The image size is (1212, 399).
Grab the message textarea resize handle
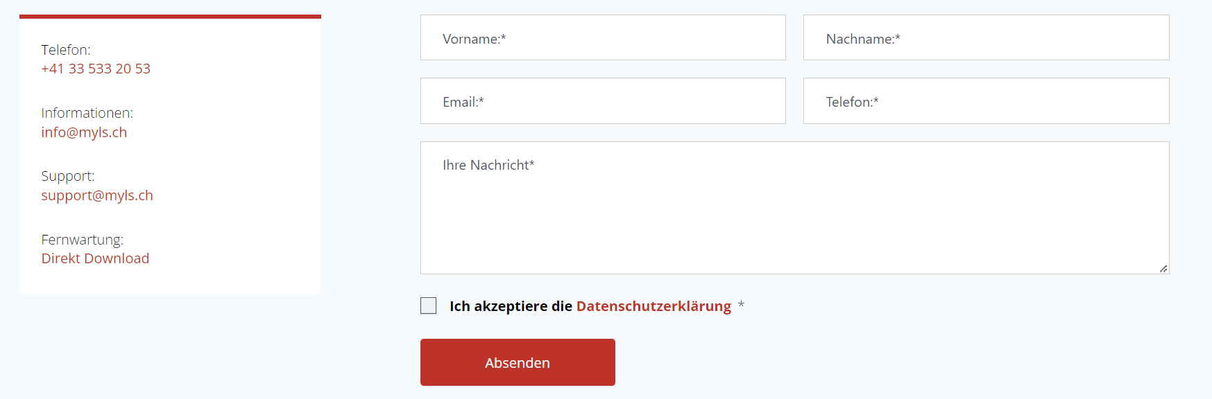1163,269
